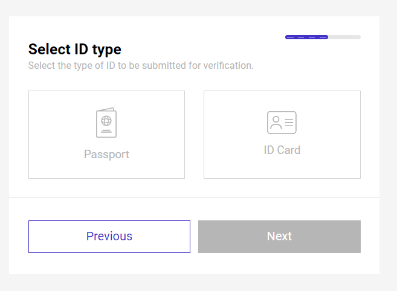The image size is (397, 291).
Task: Choose the Passport option tile
Action: point(106,135)
